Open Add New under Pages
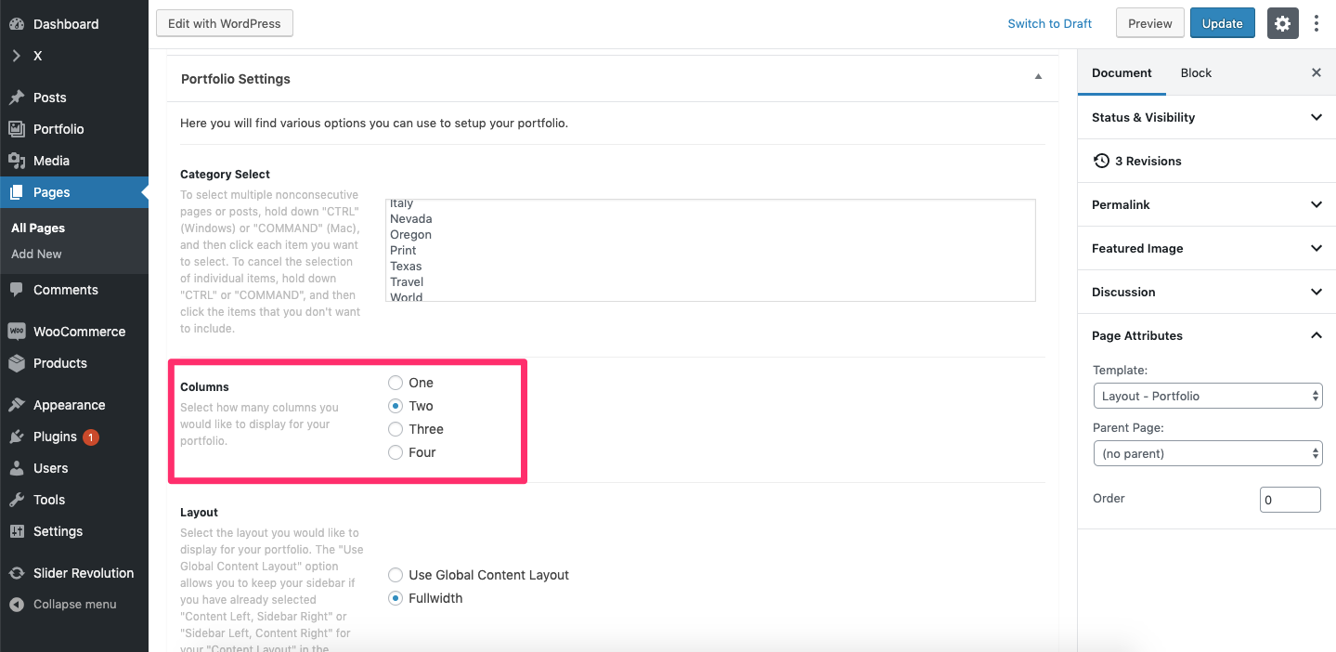This screenshot has height=652, width=1336. [36, 254]
